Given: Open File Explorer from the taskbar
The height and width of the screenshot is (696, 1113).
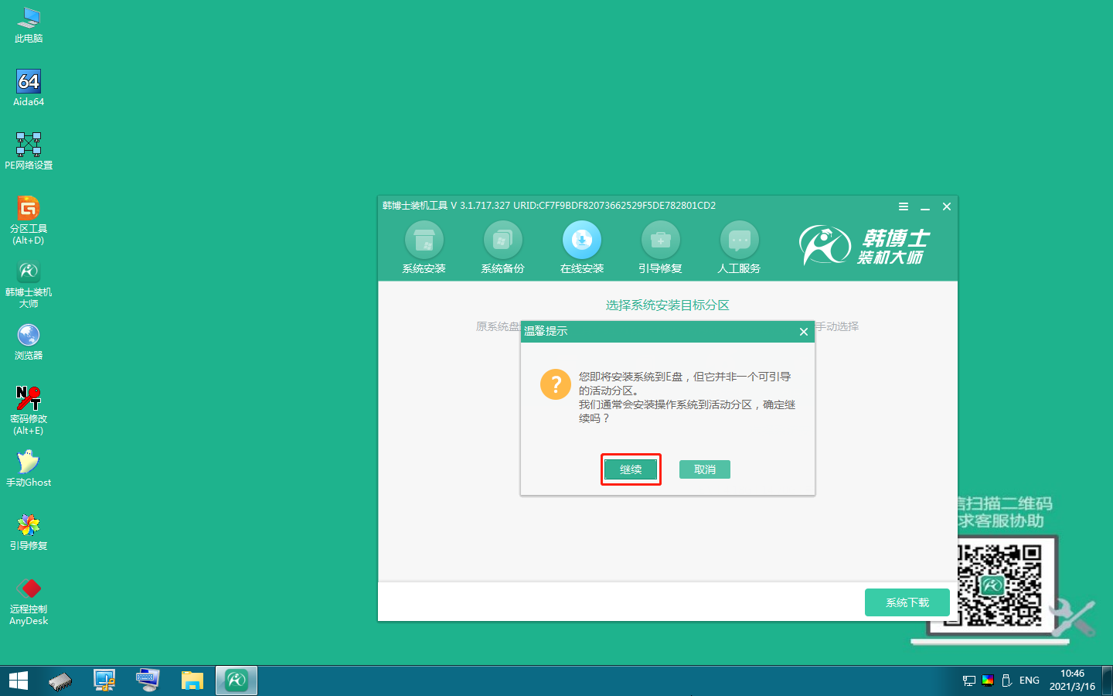Looking at the screenshot, I should tap(192, 681).
